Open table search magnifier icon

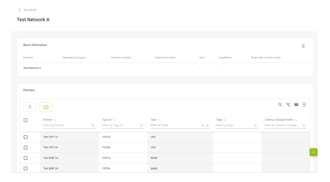pyautogui.click(x=280, y=105)
